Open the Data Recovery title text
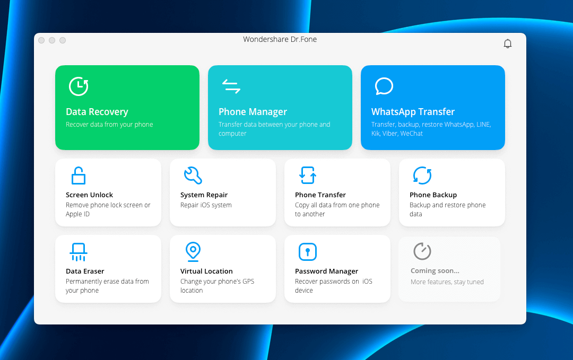The image size is (573, 360). click(x=97, y=112)
